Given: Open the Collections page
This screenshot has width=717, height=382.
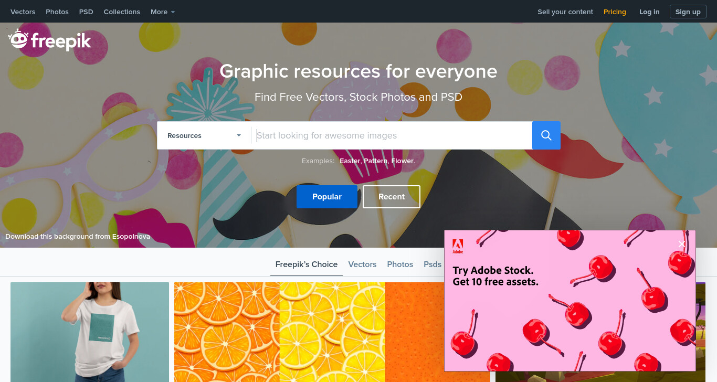Looking at the screenshot, I should (122, 12).
